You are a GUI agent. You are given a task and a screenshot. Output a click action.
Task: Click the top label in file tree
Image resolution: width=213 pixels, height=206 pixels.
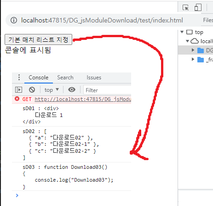pyautogui.click(x=199, y=32)
